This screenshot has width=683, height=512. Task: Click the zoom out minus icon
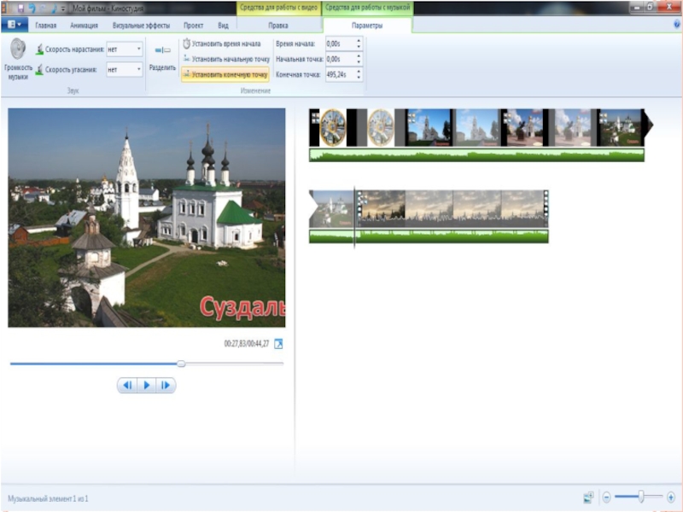(x=606, y=497)
